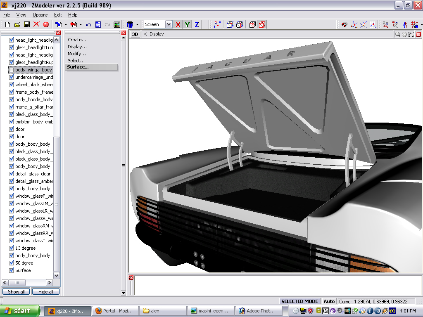
Task: Toggle the Y axis constraint
Action: tap(187, 24)
